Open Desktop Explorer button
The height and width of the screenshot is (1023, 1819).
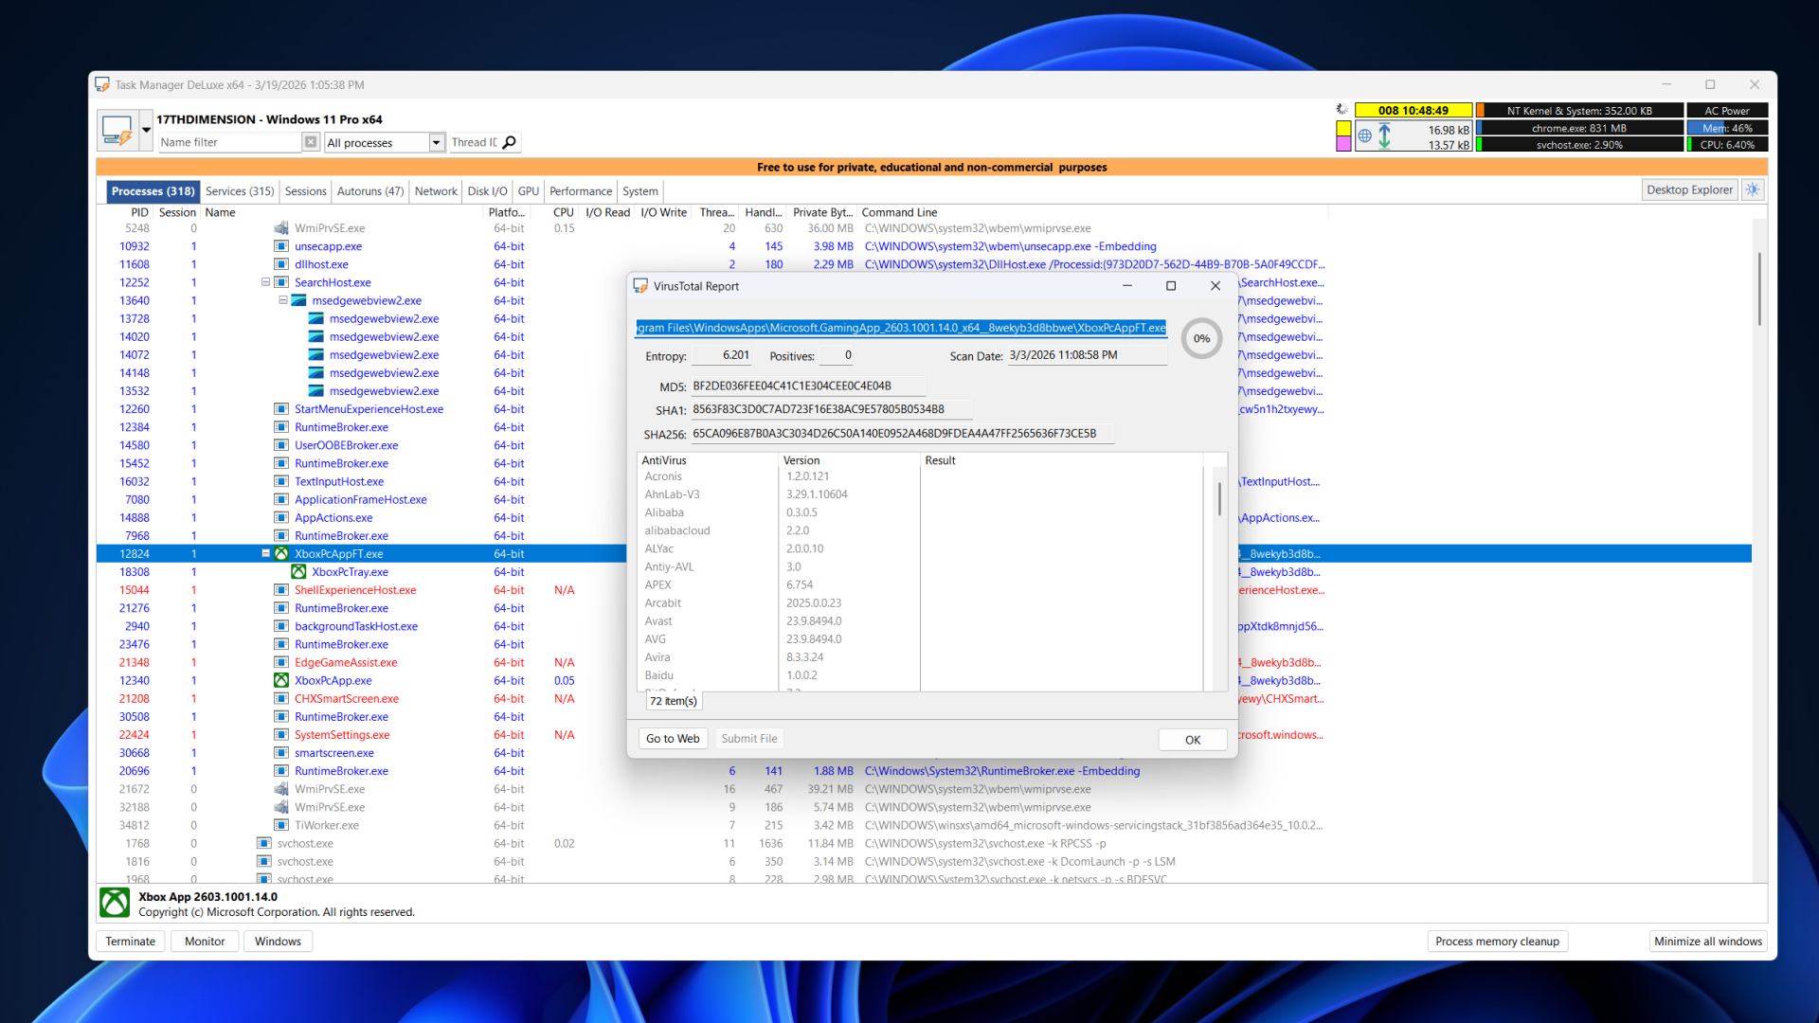pyautogui.click(x=1689, y=189)
